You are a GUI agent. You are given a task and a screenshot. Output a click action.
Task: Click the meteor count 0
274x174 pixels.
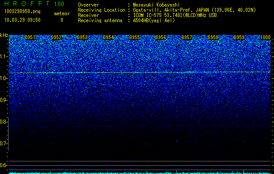[x=62, y=20]
